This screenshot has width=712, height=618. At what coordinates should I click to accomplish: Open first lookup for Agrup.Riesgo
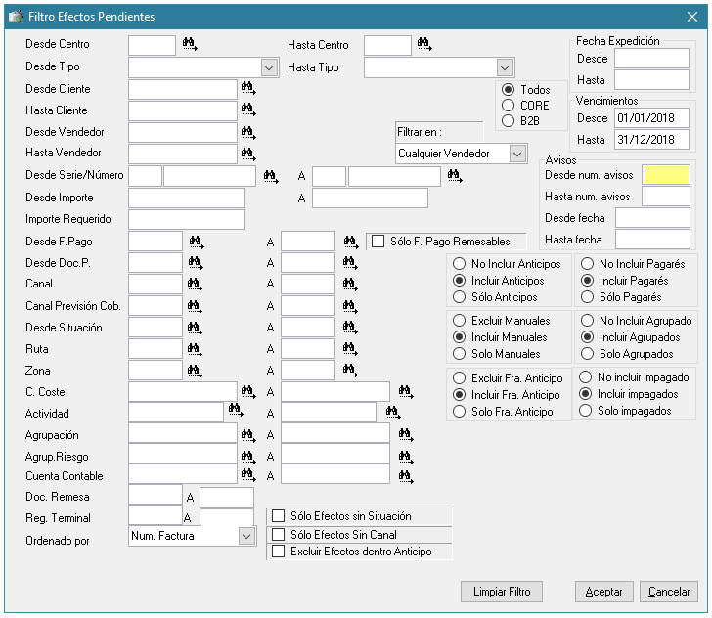(x=248, y=457)
